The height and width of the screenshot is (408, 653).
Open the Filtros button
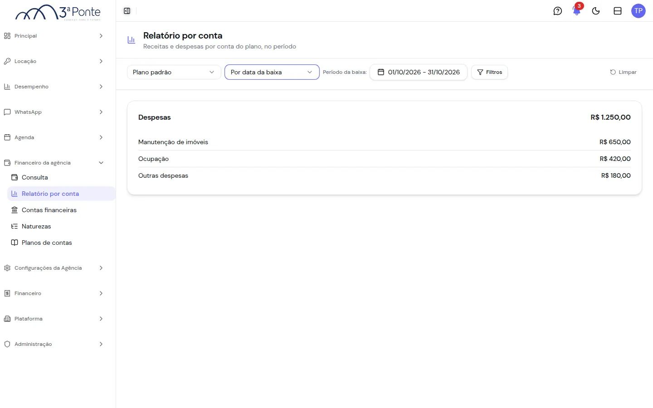tap(489, 72)
